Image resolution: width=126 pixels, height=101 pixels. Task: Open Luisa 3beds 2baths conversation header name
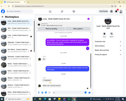56,19
